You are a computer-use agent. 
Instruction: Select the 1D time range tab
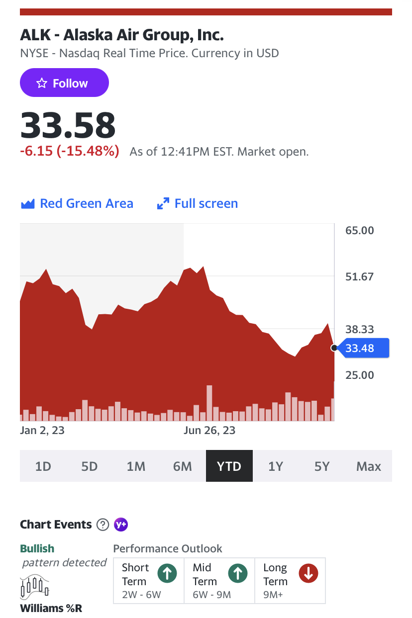[43, 466]
